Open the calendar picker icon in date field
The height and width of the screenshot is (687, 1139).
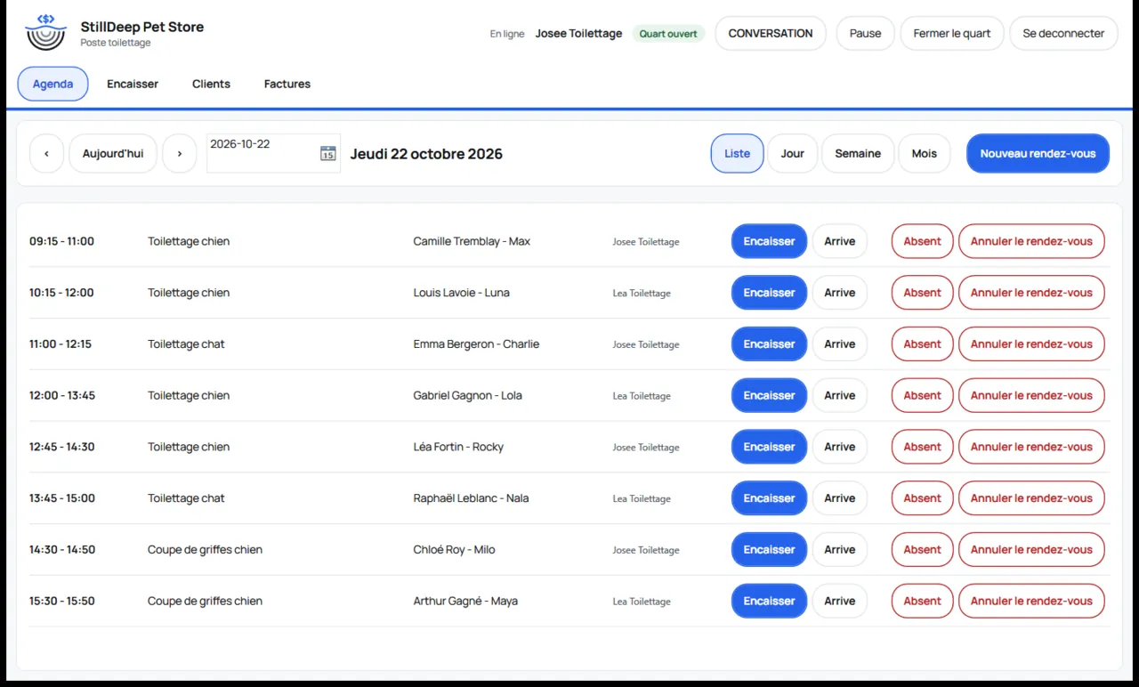(x=327, y=153)
